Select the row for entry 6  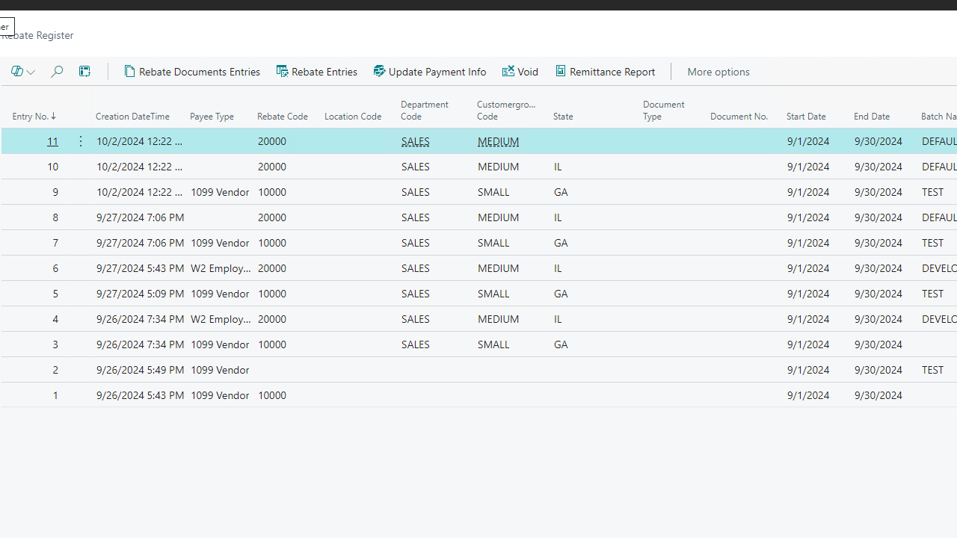coord(55,268)
